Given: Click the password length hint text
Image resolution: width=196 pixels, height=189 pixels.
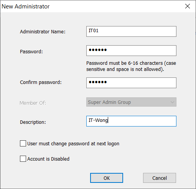Looking at the screenshot, I should [131, 66].
